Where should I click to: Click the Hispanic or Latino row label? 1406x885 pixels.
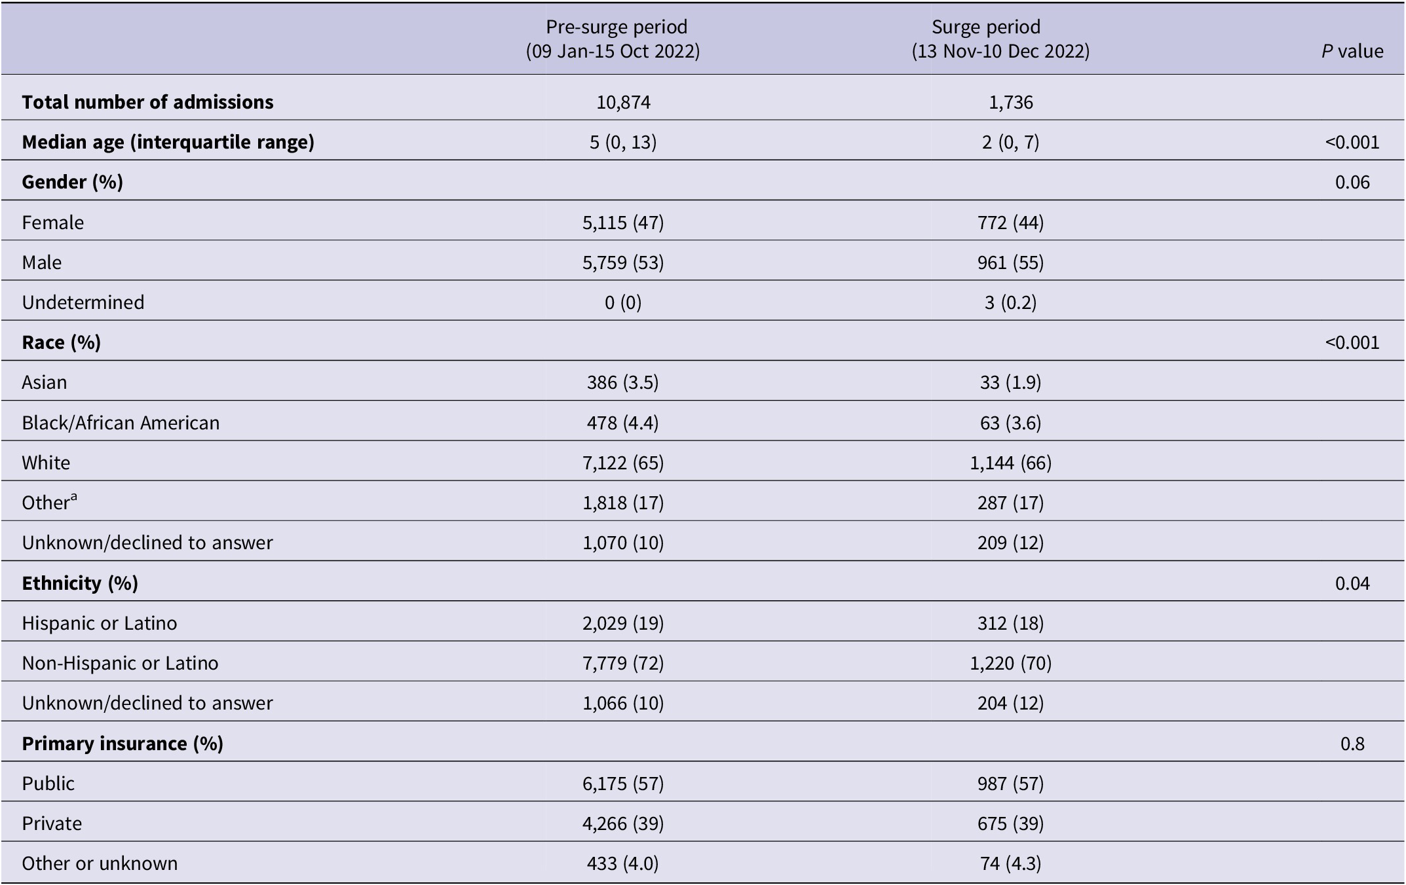[100, 623]
